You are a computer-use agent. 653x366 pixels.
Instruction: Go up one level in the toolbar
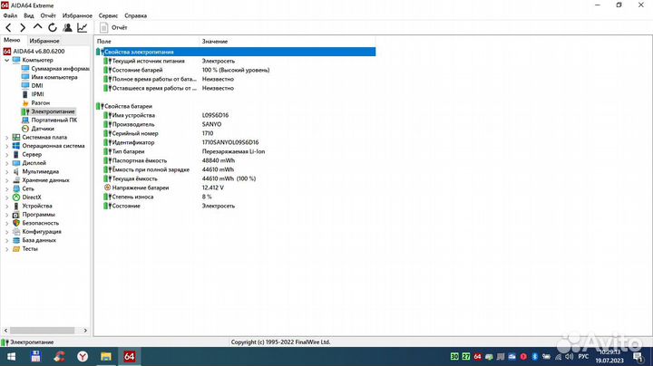tap(37, 27)
